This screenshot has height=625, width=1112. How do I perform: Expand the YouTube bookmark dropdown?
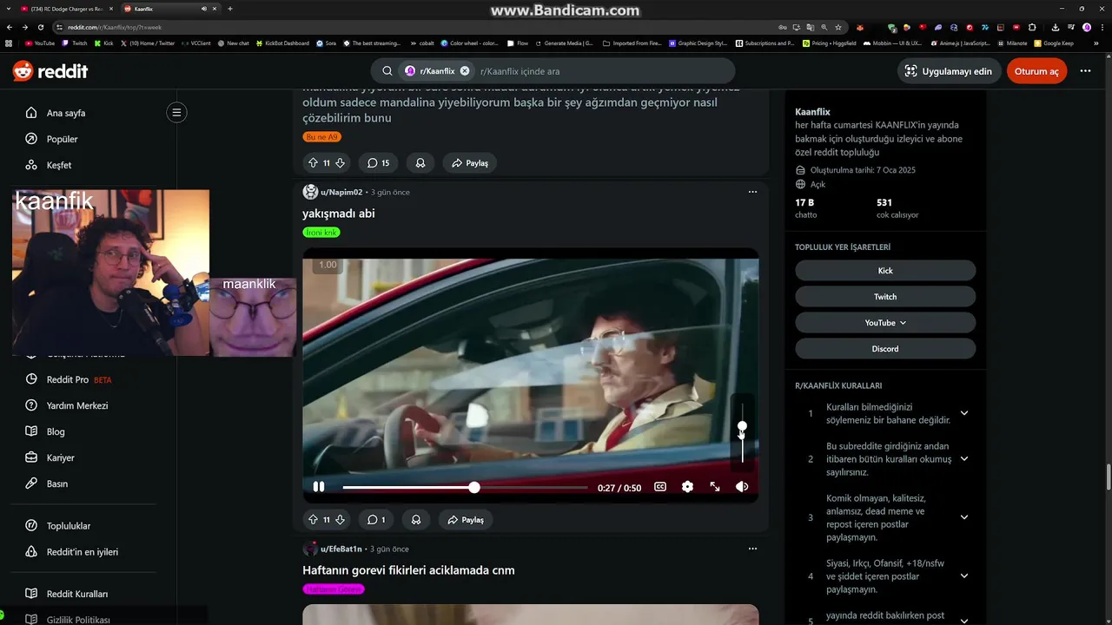pyautogui.click(x=885, y=323)
